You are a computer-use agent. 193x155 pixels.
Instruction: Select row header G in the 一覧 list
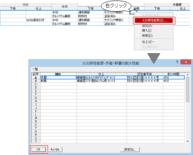coord(36,98)
